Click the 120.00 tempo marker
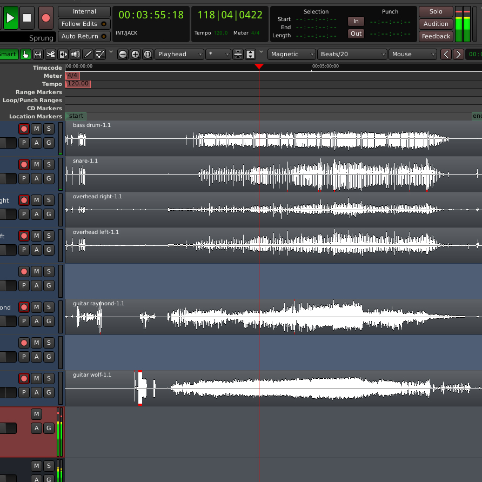Screen dimensions: 482x482 78,84
